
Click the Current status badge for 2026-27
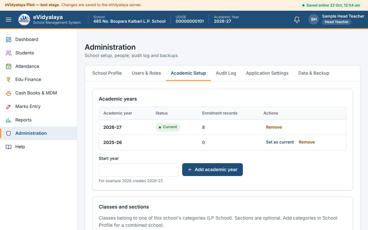click(x=168, y=127)
